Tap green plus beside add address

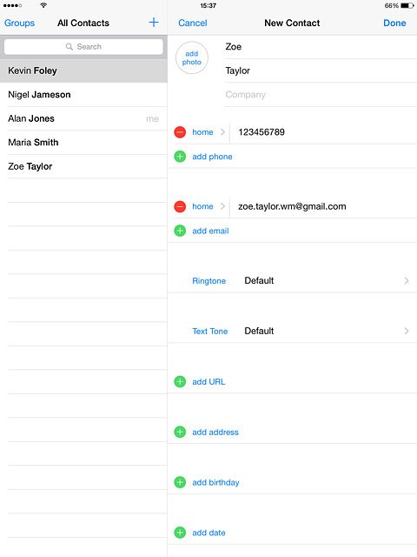tap(180, 432)
